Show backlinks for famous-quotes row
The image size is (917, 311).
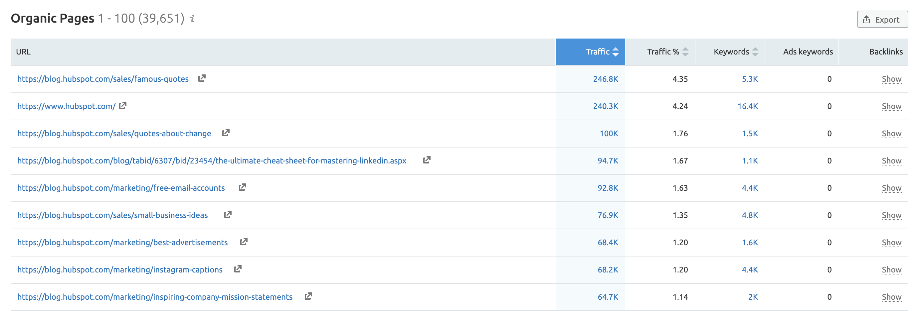point(891,79)
